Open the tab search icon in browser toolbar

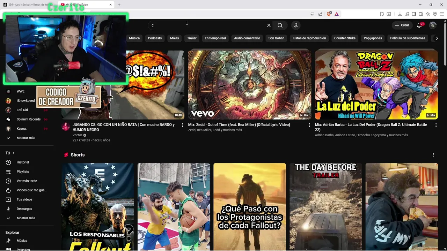(x=389, y=14)
